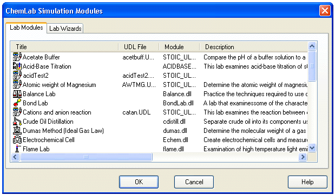The width and height of the screenshot is (335, 195).
Task: Sort by the UDL File column header
Action: coord(139,47)
